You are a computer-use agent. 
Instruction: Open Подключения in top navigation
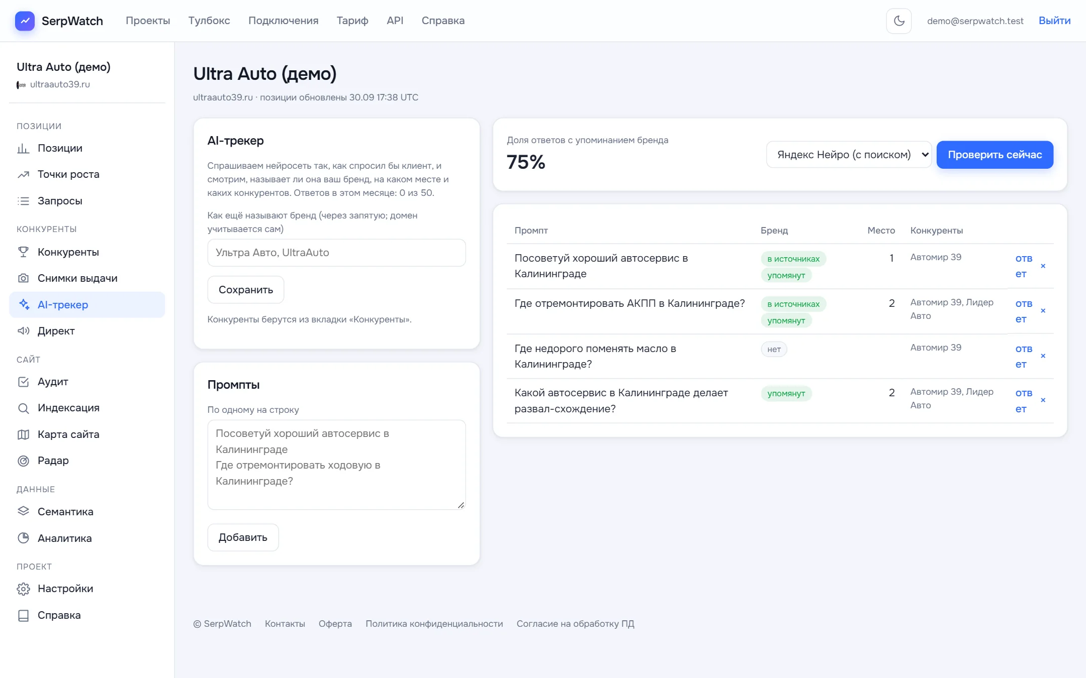point(284,21)
